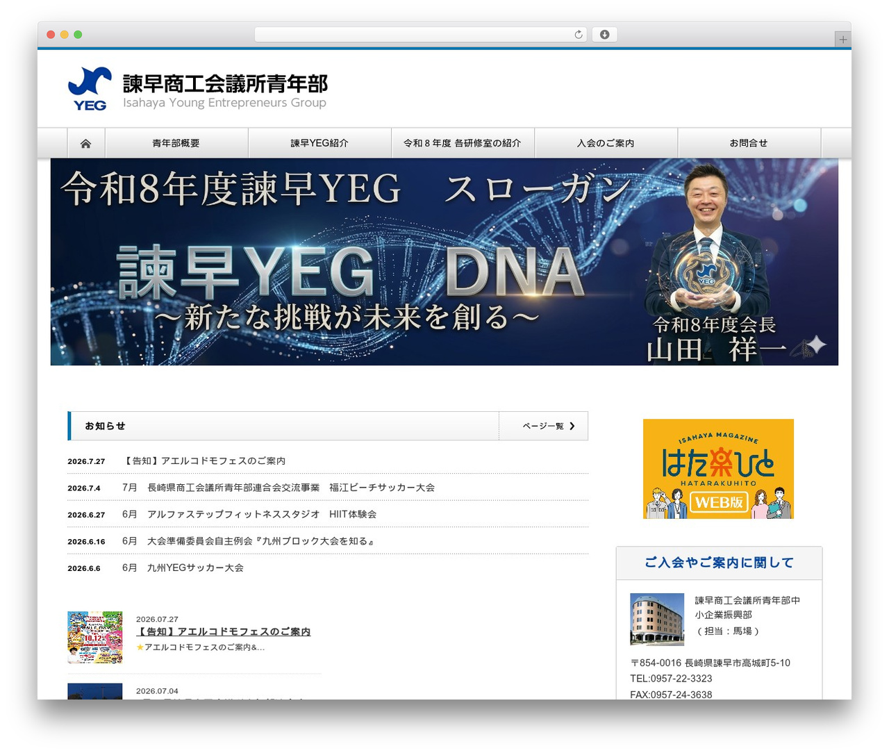
Task: Open news アルファステップフィットネススタジオ HIIT体験会
Action: (x=249, y=514)
